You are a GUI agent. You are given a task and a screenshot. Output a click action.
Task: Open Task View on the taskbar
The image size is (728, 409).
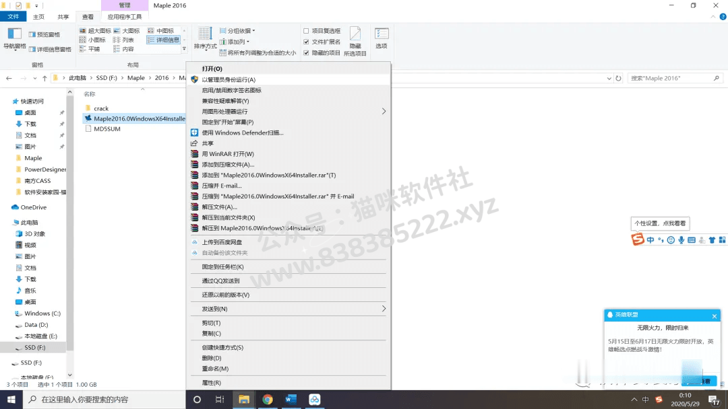pyautogui.click(x=220, y=400)
